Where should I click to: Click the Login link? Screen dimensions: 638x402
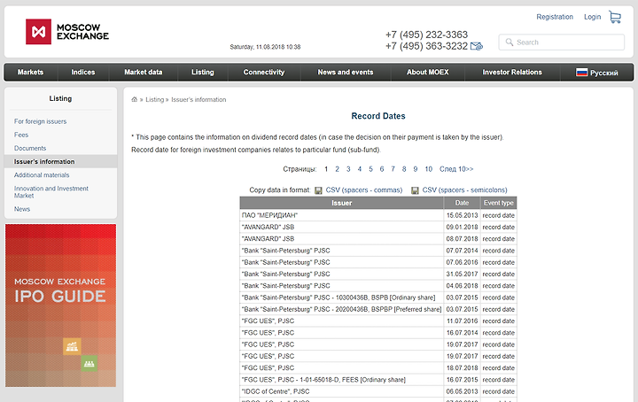593,17
